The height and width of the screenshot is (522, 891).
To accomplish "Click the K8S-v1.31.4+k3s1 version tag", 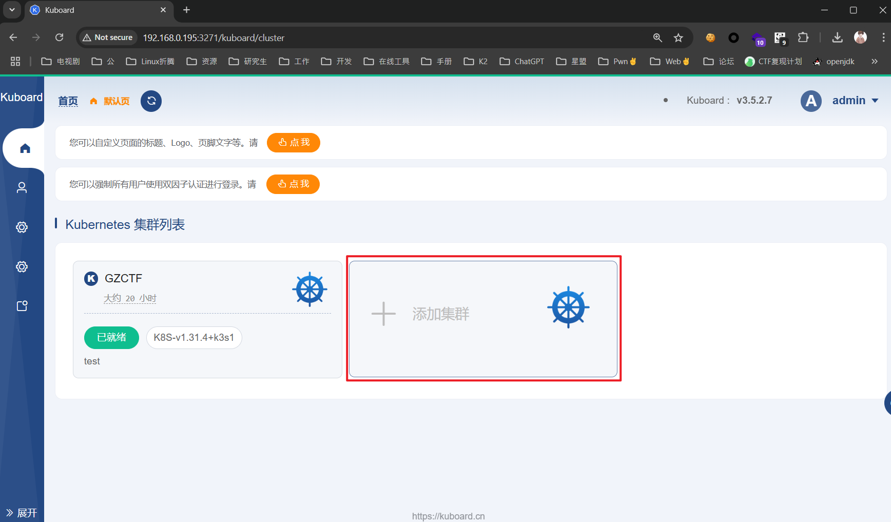I will 194,338.
